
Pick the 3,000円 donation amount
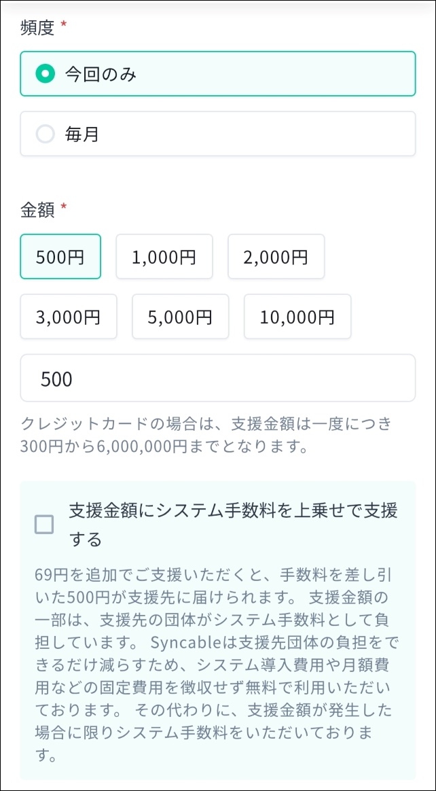tap(69, 317)
